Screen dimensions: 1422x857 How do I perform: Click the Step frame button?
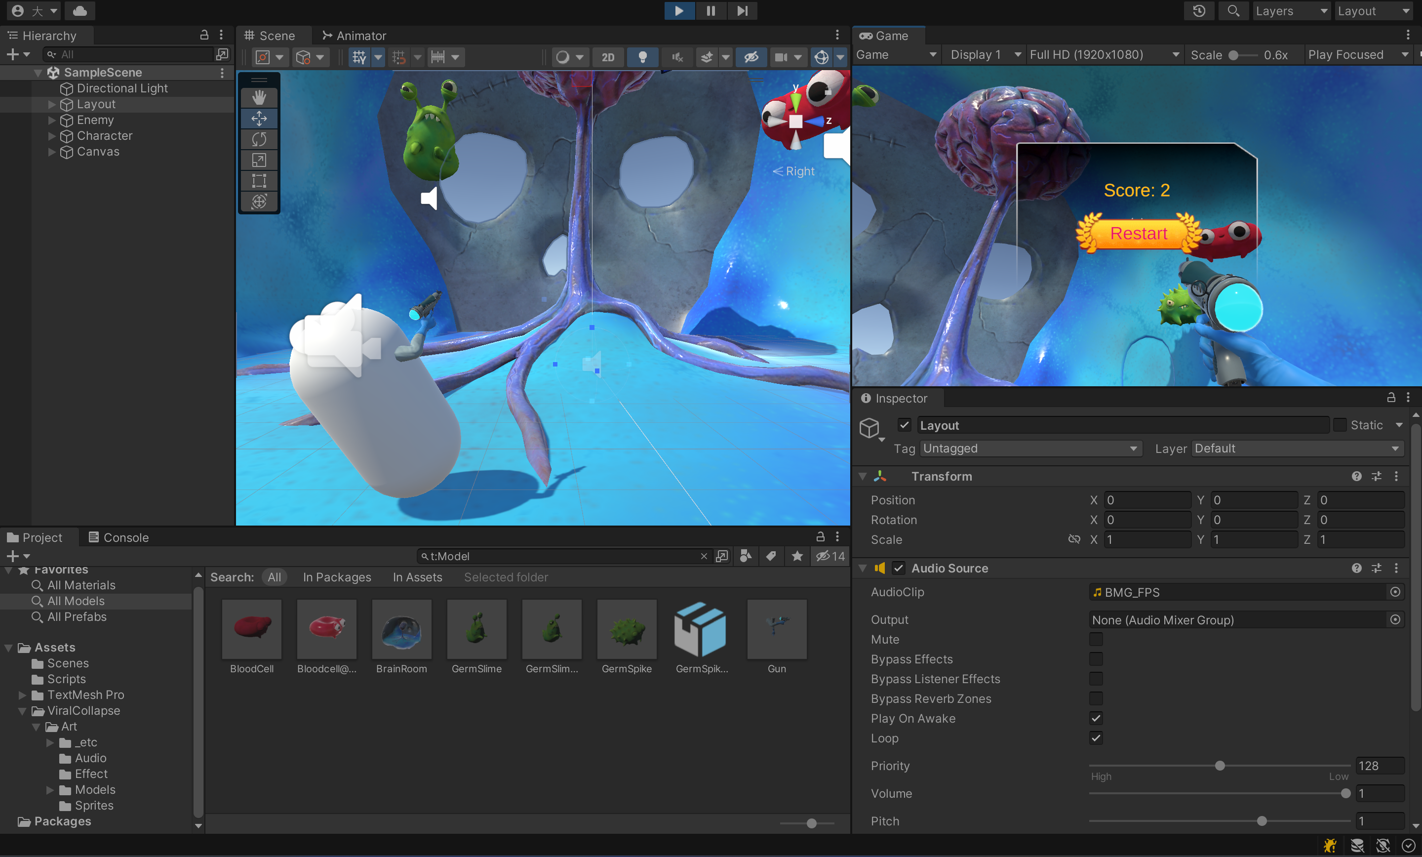(742, 11)
